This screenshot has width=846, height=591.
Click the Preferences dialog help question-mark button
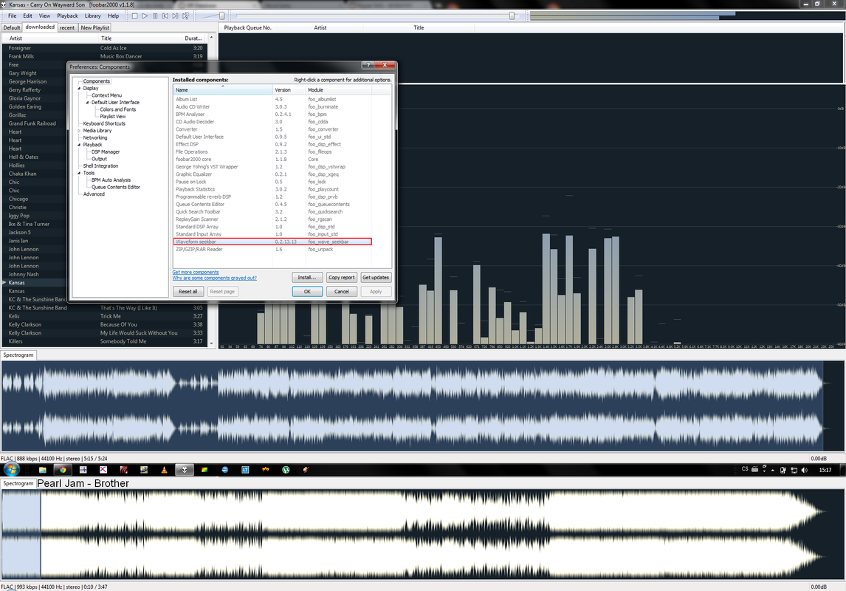click(368, 65)
